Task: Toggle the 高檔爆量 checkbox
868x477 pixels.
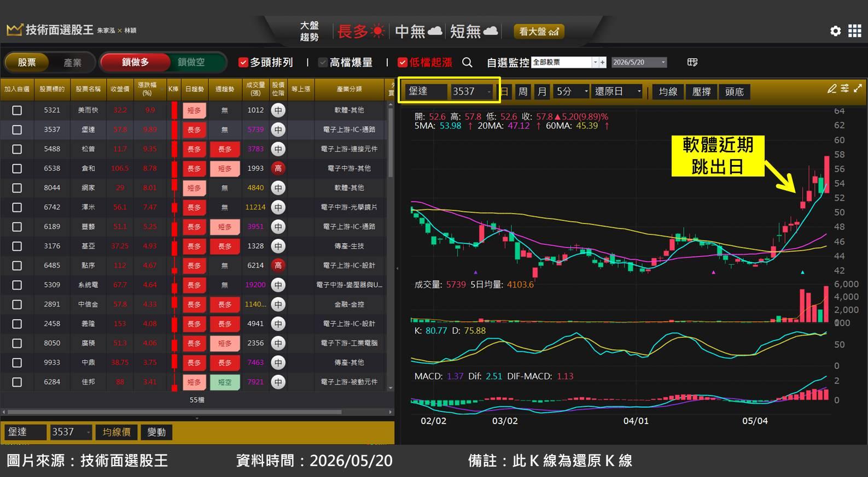Action: point(323,62)
